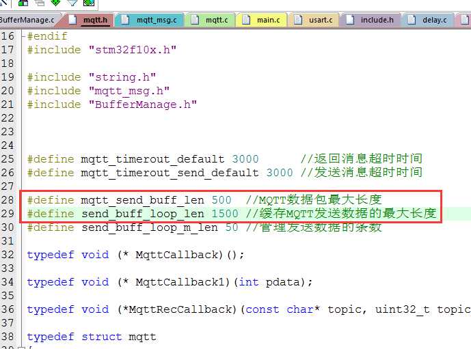Screen dimensions: 471x349
Task: Switch to the delay.c tab
Action: click(x=428, y=20)
